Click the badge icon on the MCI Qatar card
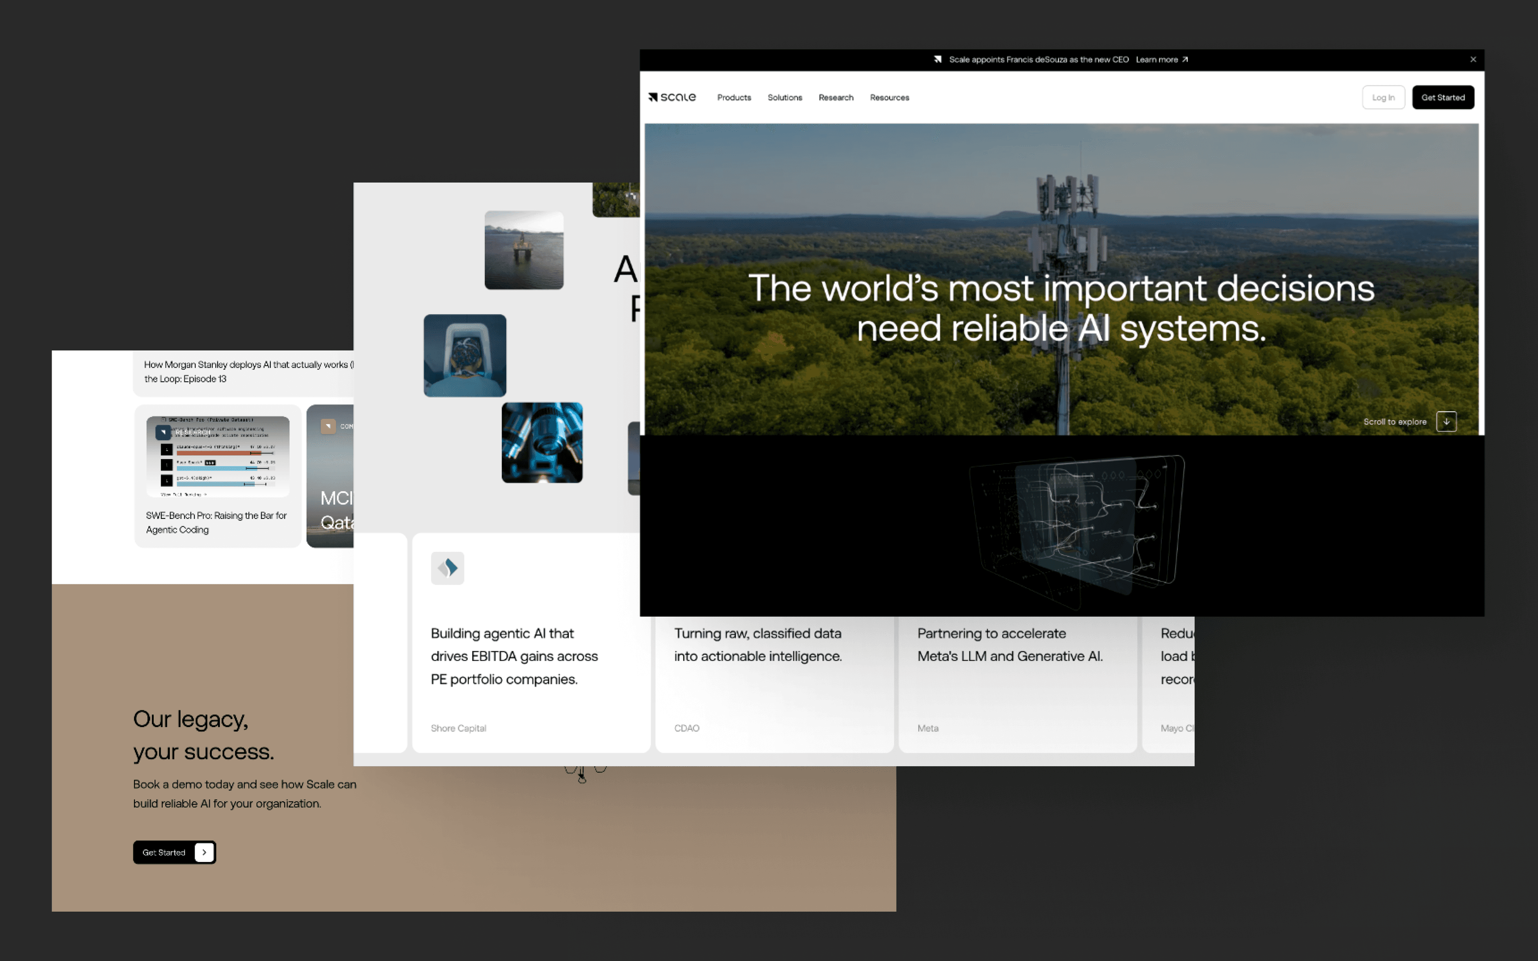Screen dimensions: 1538x961 click(x=328, y=426)
